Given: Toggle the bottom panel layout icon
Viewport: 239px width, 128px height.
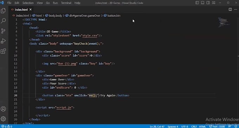Looking at the screenshot, I should click(202, 3).
